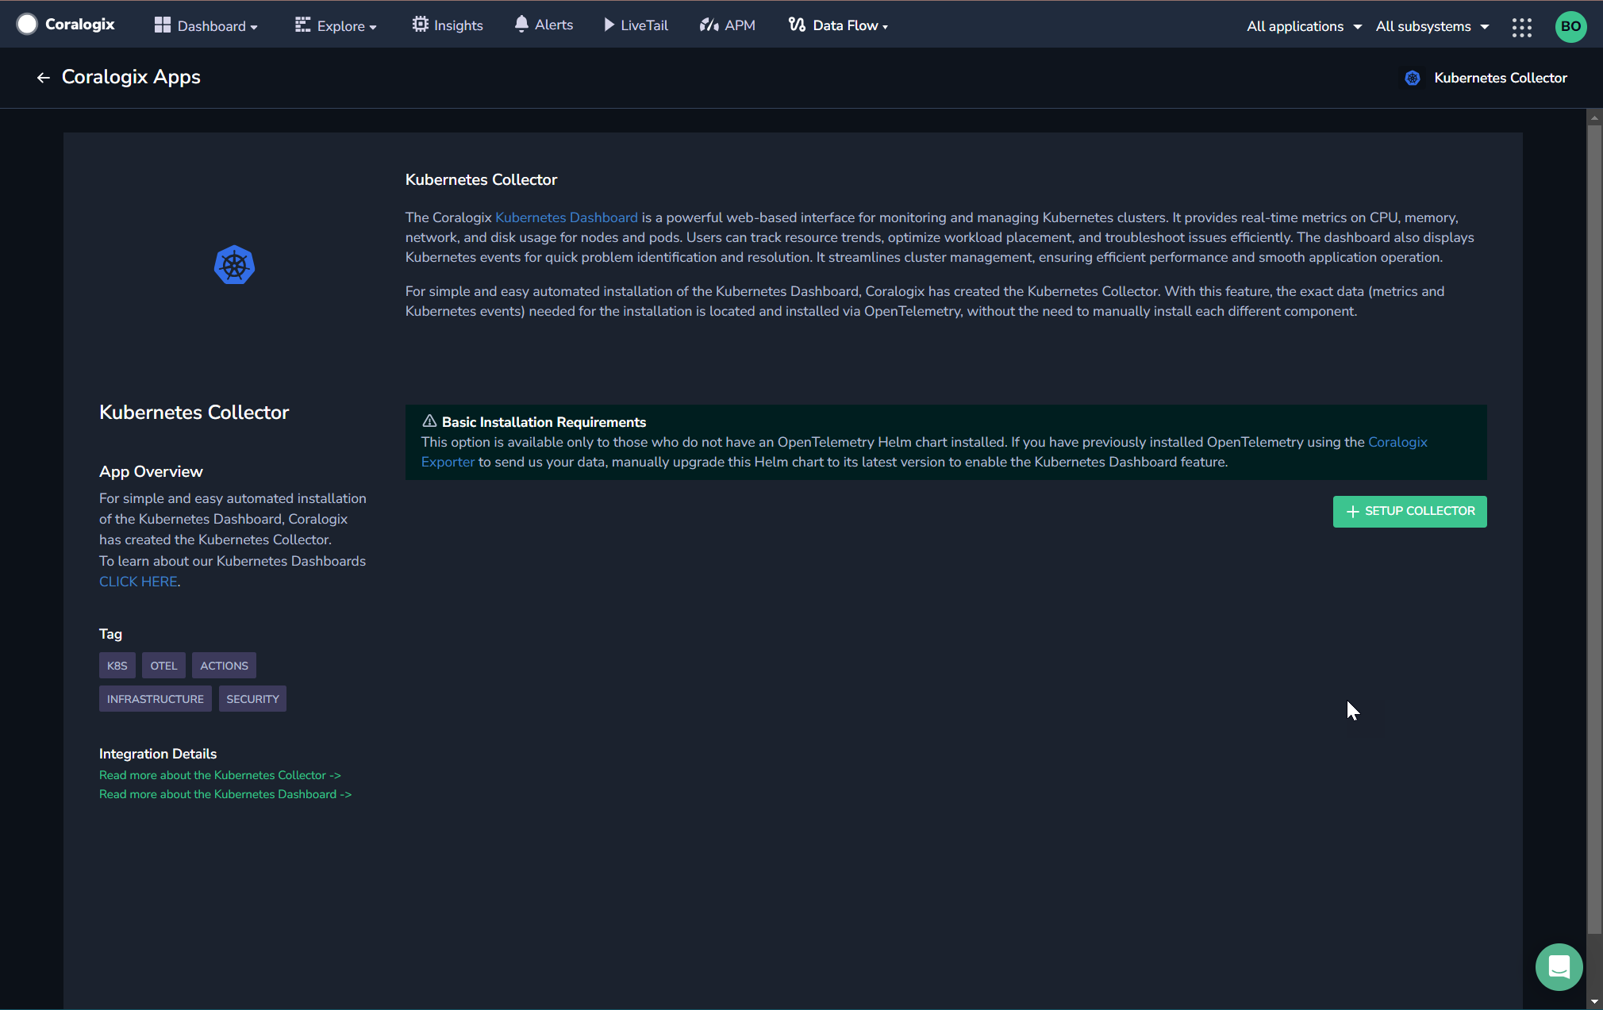Click the Data Flow icon
This screenshot has height=1010, width=1603.
point(797,25)
